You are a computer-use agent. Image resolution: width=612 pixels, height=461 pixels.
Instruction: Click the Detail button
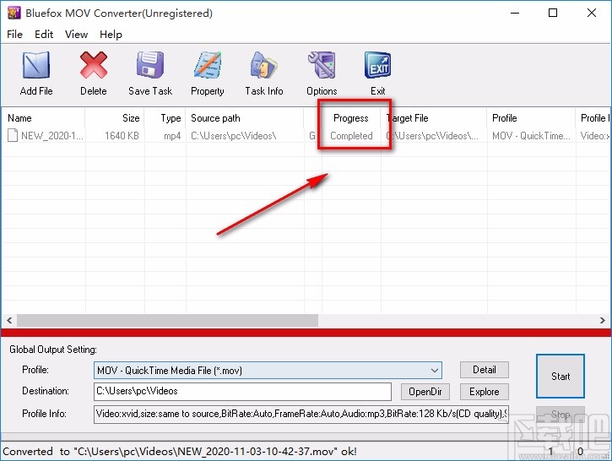(x=485, y=370)
